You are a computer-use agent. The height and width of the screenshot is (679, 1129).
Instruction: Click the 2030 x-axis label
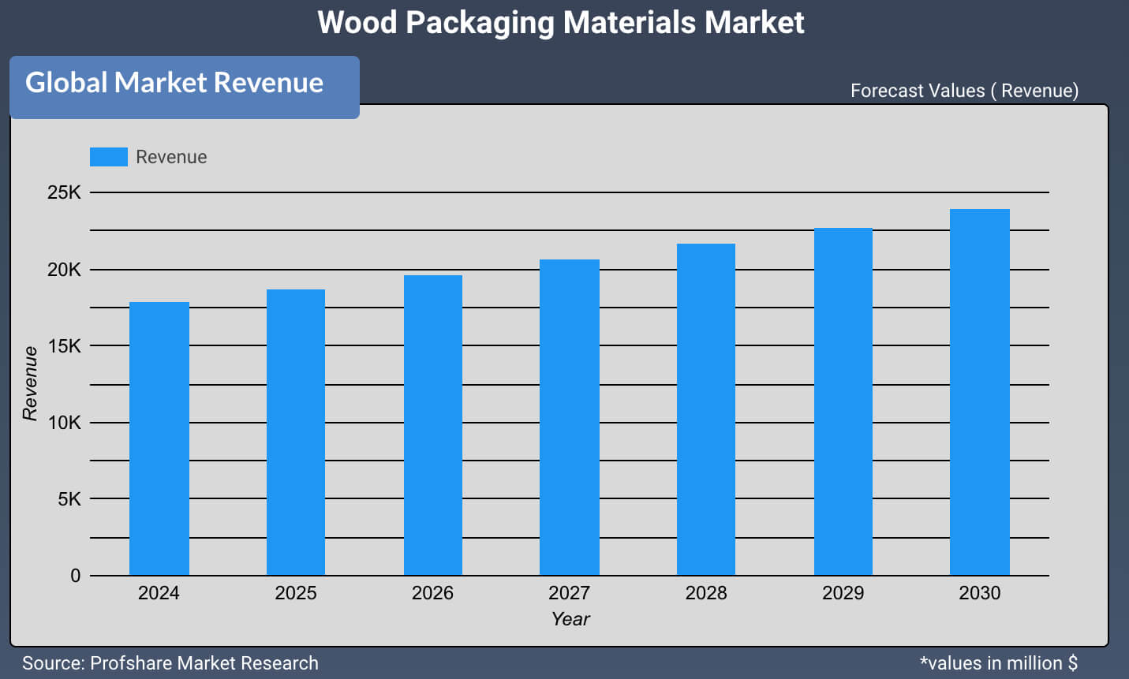click(980, 593)
